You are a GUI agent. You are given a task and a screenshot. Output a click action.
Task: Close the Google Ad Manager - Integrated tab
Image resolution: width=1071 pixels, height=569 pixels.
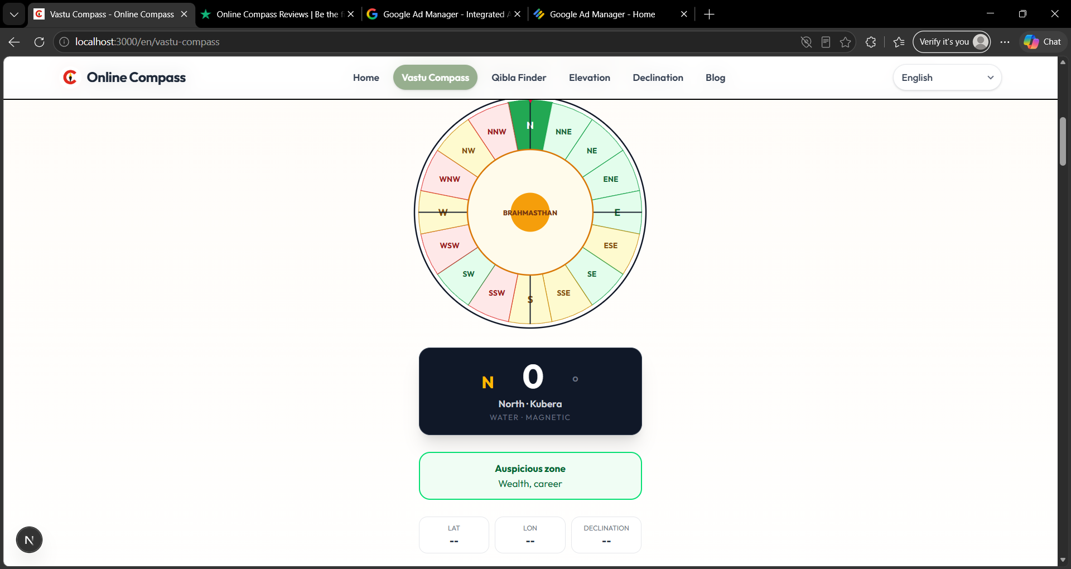pyautogui.click(x=518, y=14)
